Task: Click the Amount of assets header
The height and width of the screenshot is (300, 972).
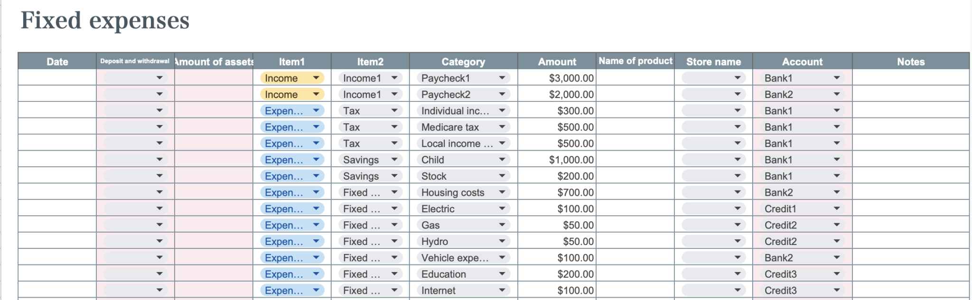Action: 213,62
